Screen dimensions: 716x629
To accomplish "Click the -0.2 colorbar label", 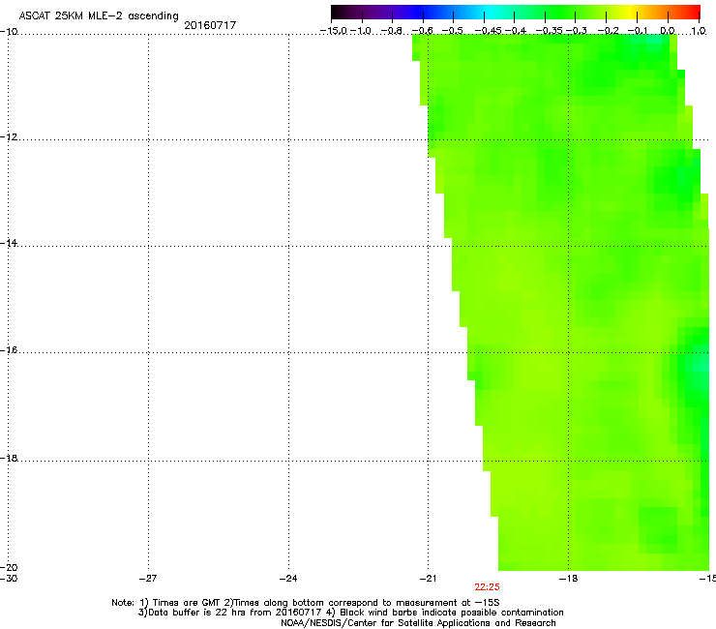I will pyautogui.click(x=609, y=31).
